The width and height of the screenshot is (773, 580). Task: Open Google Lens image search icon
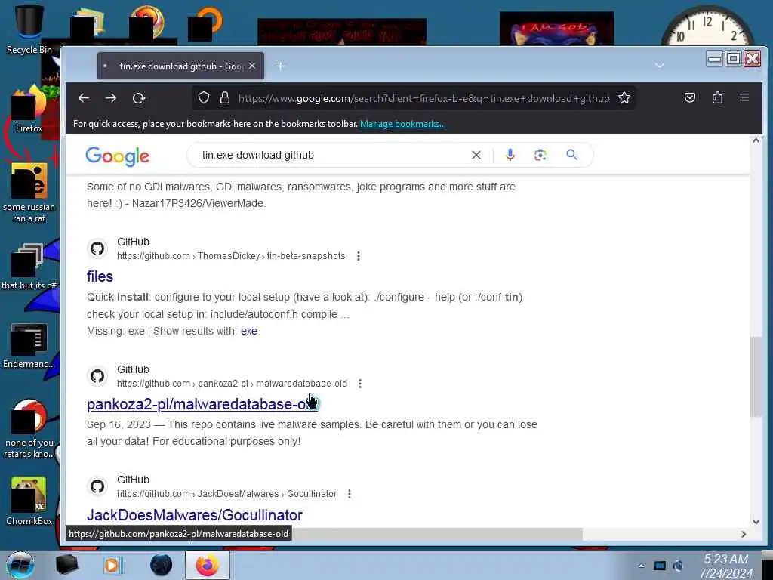(x=540, y=155)
